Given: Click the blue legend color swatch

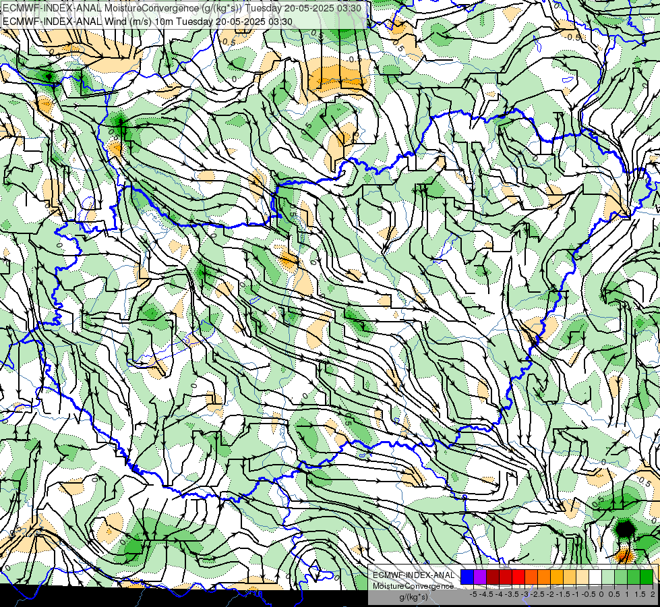Looking at the screenshot, I should (x=467, y=577).
